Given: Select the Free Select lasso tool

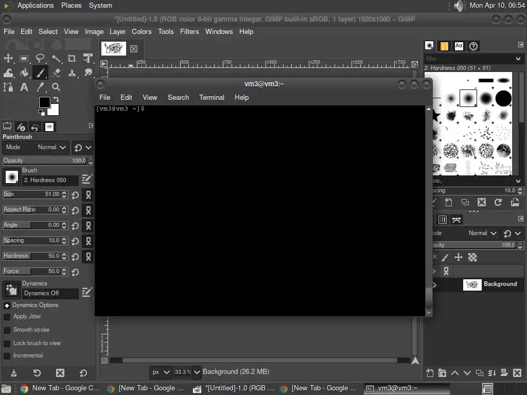Looking at the screenshot, I should point(40,58).
